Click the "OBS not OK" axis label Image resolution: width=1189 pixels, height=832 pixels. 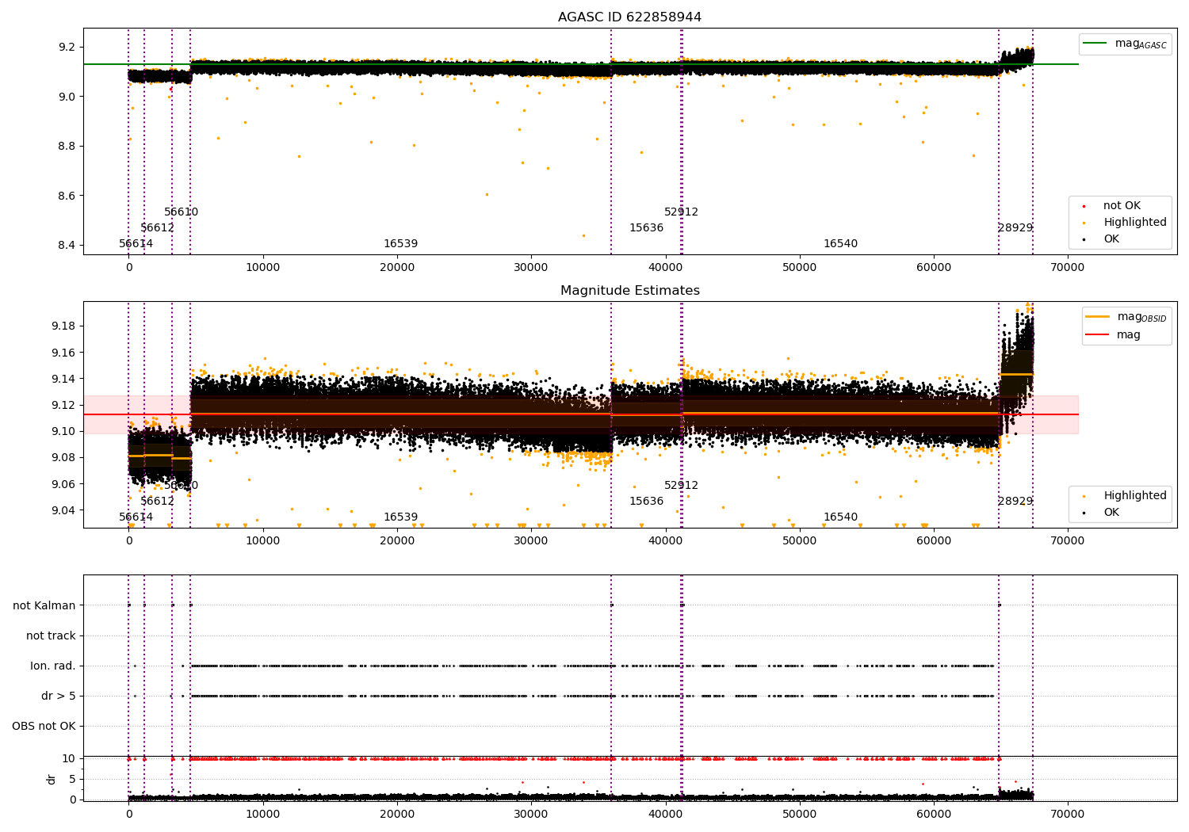(44, 726)
